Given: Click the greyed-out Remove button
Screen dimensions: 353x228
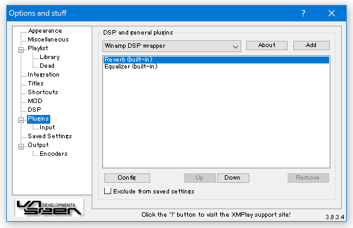Looking at the screenshot, I should click(308, 178).
